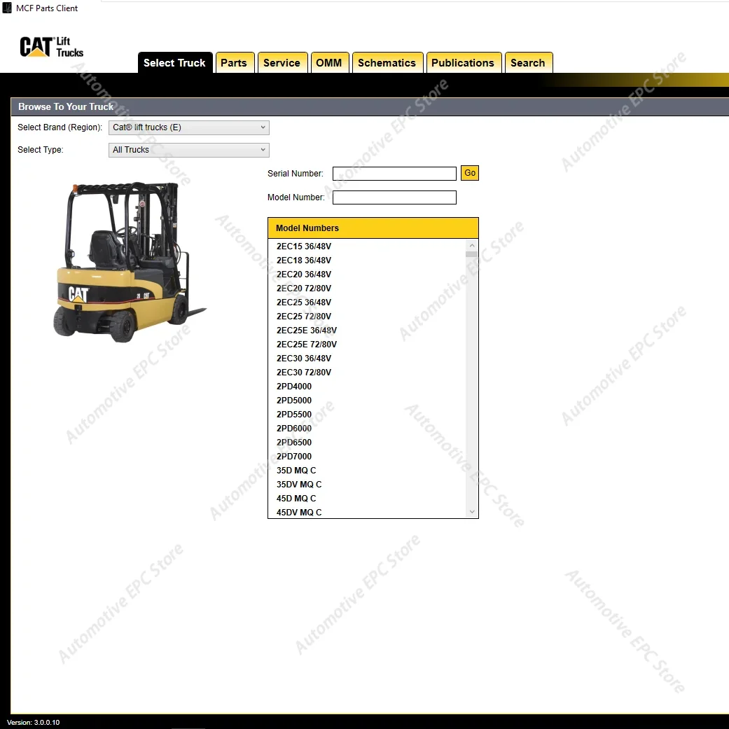The width and height of the screenshot is (729, 729).
Task: Focus the Serial Number input field
Action: click(394, 174)
